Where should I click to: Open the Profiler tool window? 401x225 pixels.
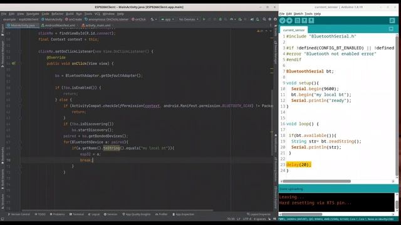[161, 214]
